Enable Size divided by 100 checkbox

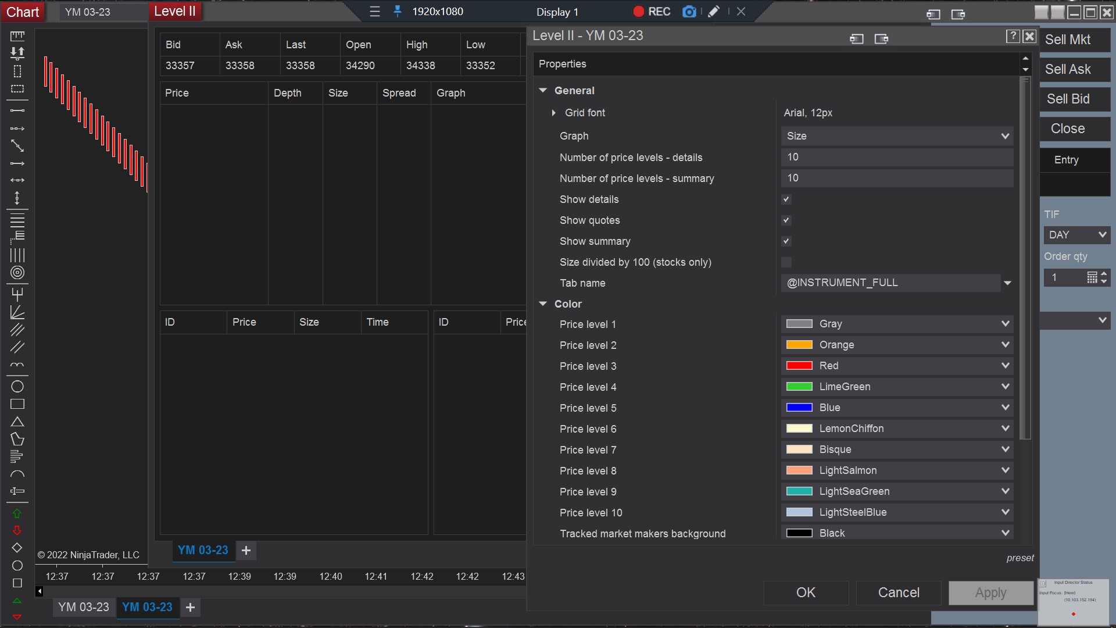point(786,262)
